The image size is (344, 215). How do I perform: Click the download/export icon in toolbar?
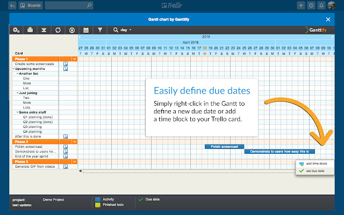pos(44,30)
